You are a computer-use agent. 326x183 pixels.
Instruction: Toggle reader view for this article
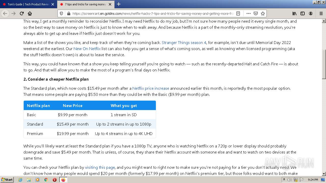[x=238, y=13]
